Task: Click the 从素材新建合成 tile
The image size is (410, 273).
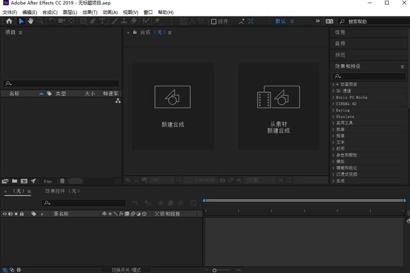Action: coord(279,107)
